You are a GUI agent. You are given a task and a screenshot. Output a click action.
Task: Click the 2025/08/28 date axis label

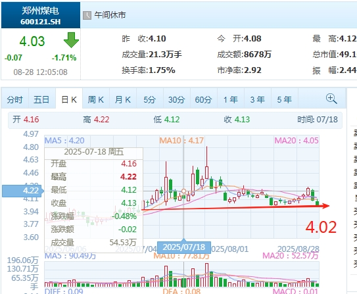[x=298, y=249]
